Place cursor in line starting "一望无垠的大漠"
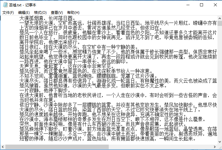Image resolution: width=222 pixels, height=150 pixels. [x=118, y=23]
